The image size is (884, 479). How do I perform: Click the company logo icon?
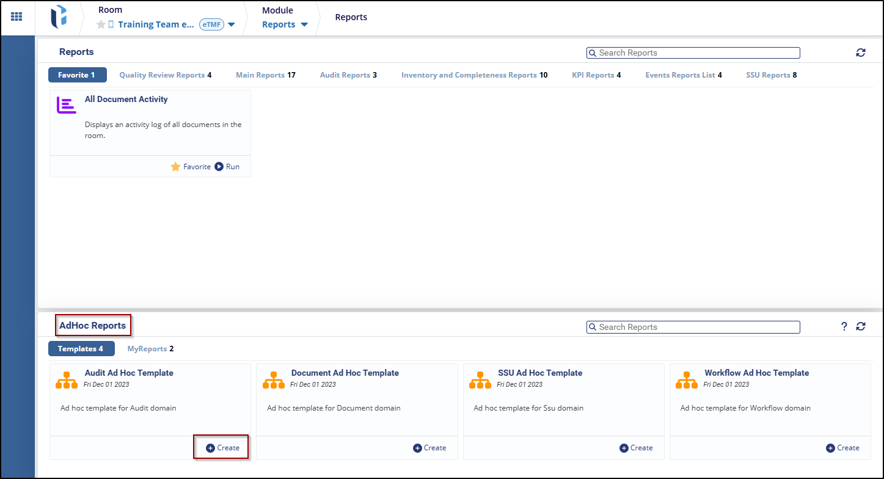pos(59,17)
